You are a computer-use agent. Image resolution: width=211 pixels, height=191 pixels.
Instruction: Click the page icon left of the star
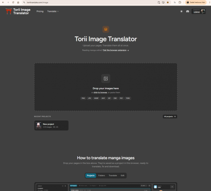pyautogui.click(x=159, y=3)
